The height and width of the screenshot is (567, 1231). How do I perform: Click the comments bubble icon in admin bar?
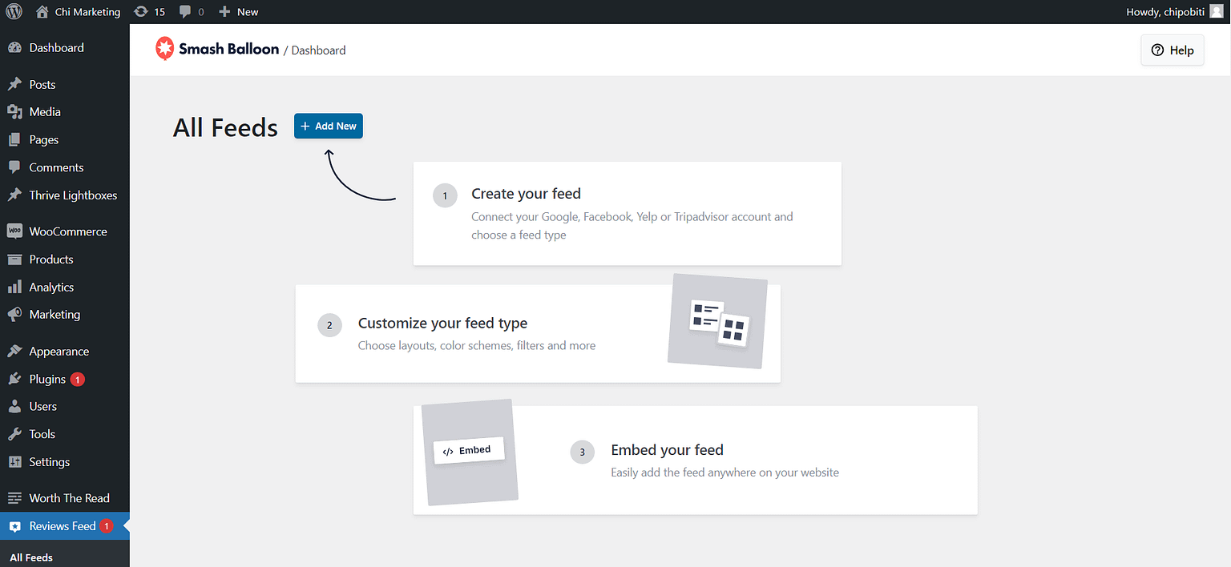(x=186, y=12)
